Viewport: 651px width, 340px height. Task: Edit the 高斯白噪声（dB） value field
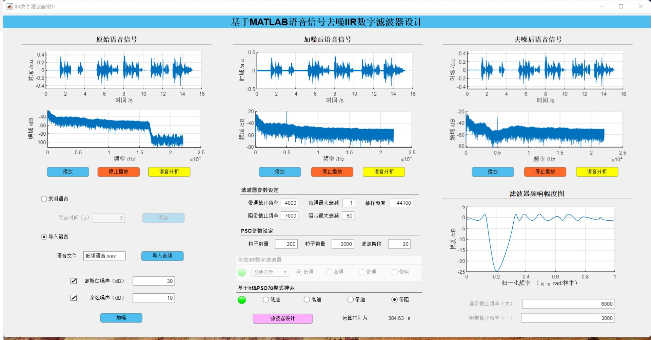[154, 281]
